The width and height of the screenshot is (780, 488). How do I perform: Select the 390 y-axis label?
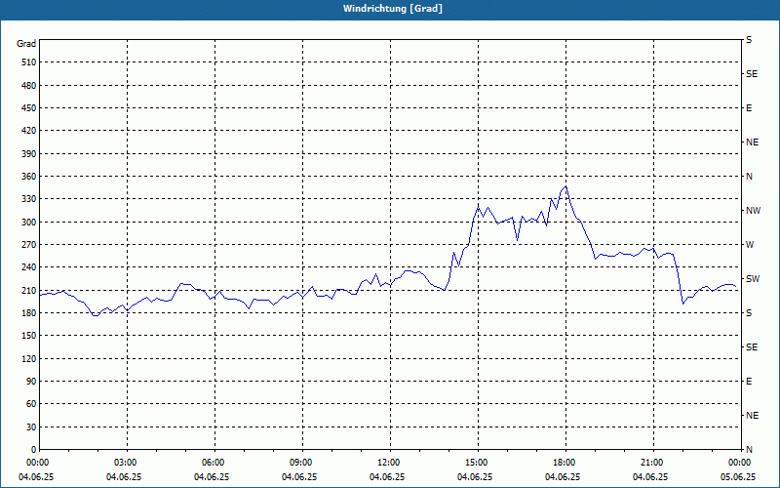(x=29, y=154)
